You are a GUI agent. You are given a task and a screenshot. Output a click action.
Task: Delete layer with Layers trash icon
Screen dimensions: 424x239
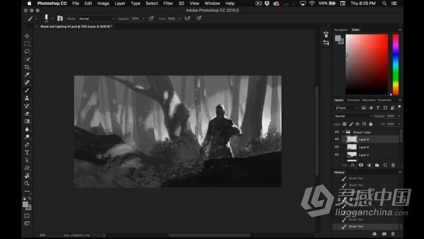pyautogui.click(x=393, y=165)
